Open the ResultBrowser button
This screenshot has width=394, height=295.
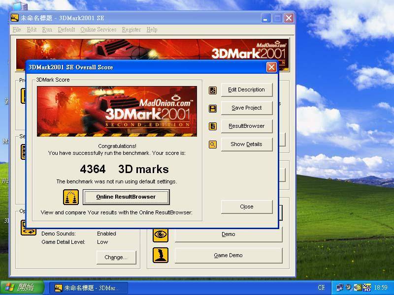247,126
